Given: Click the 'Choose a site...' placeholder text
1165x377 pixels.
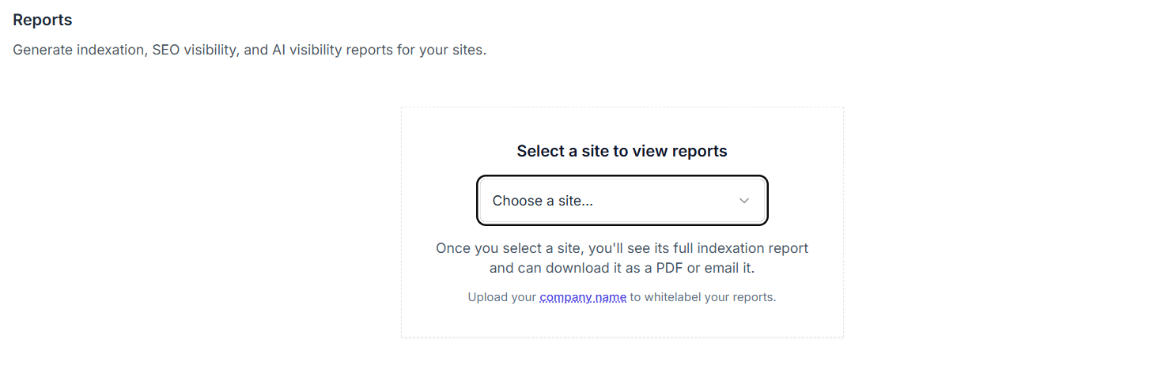Looking at the screenshot, I should [543, 201].
